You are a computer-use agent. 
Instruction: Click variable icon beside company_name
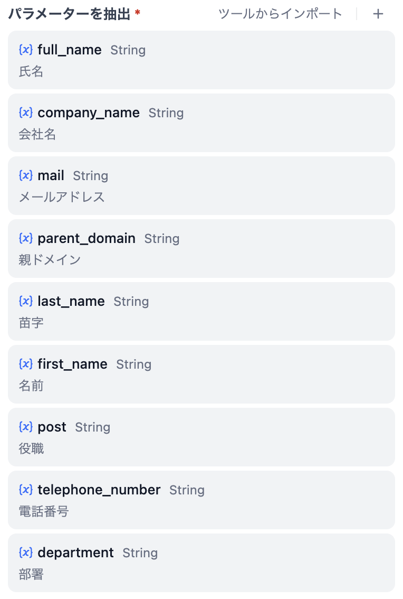click(x=26, y=113)
